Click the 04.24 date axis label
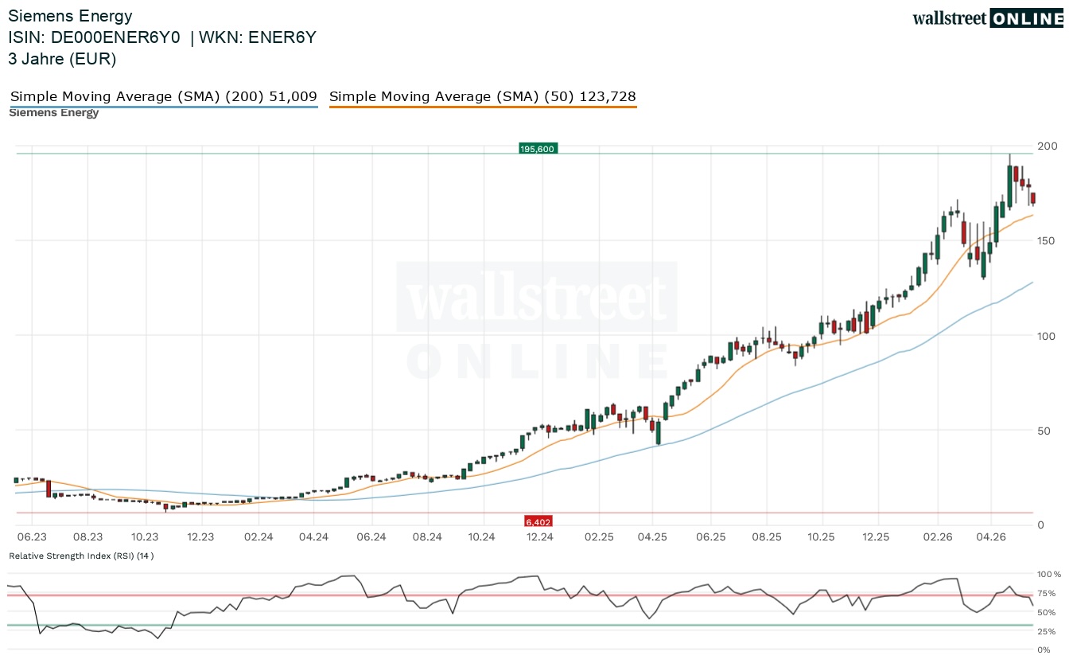The image size is (1073, 671). coord(314,537)
